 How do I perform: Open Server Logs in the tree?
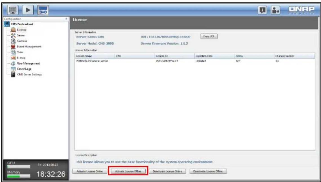[x=24, y=69]
